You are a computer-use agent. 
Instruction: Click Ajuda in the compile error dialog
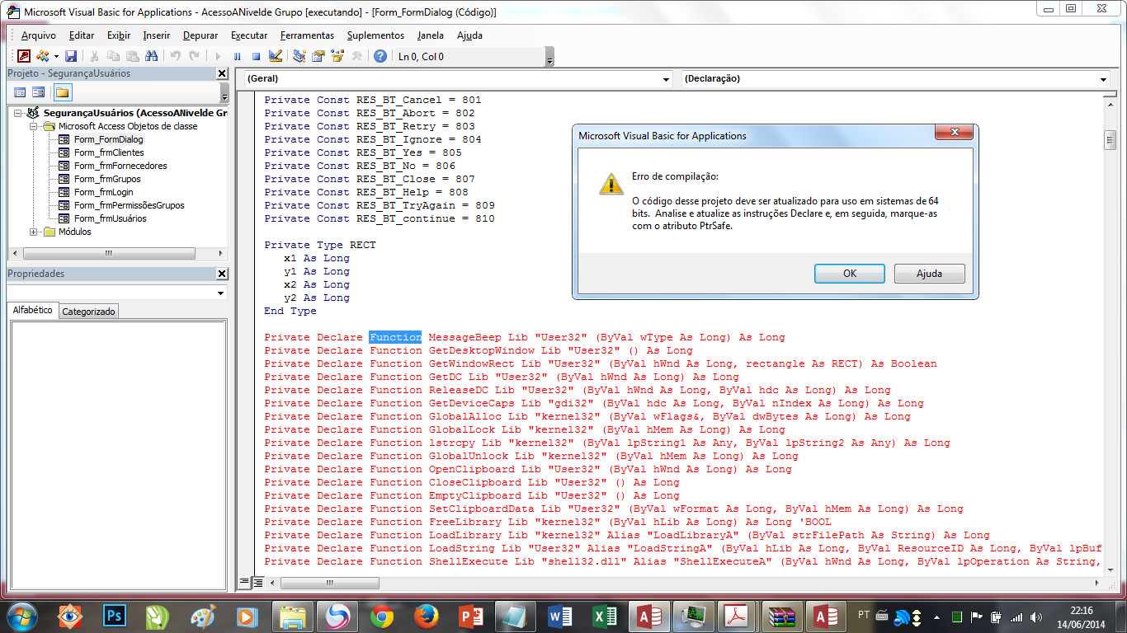point(929,274)
